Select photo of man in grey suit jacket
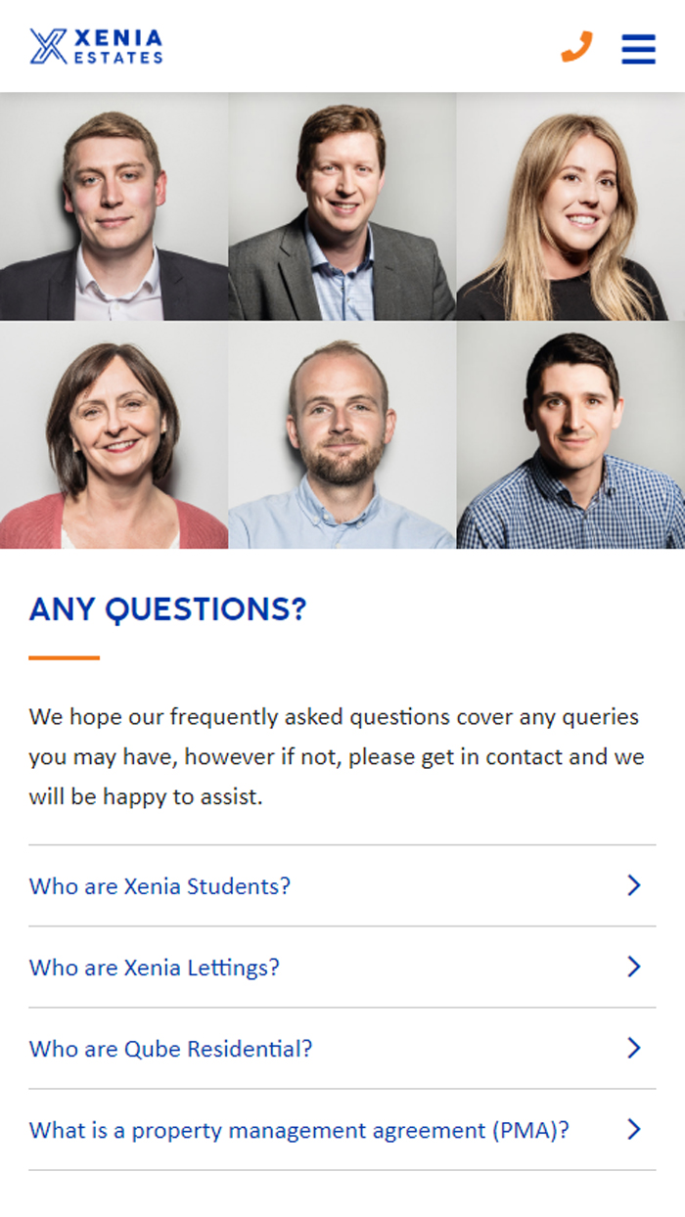 pyautogui.click(x=342, y=206)
